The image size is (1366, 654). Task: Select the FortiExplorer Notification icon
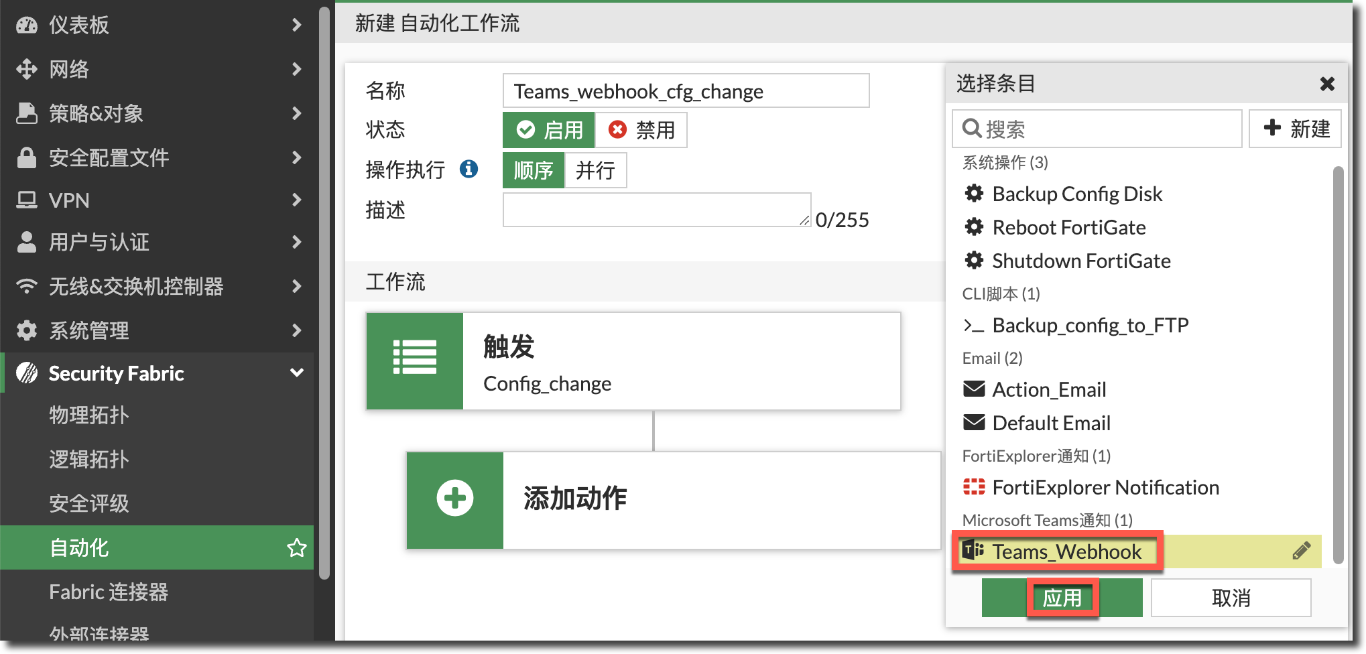974,487
